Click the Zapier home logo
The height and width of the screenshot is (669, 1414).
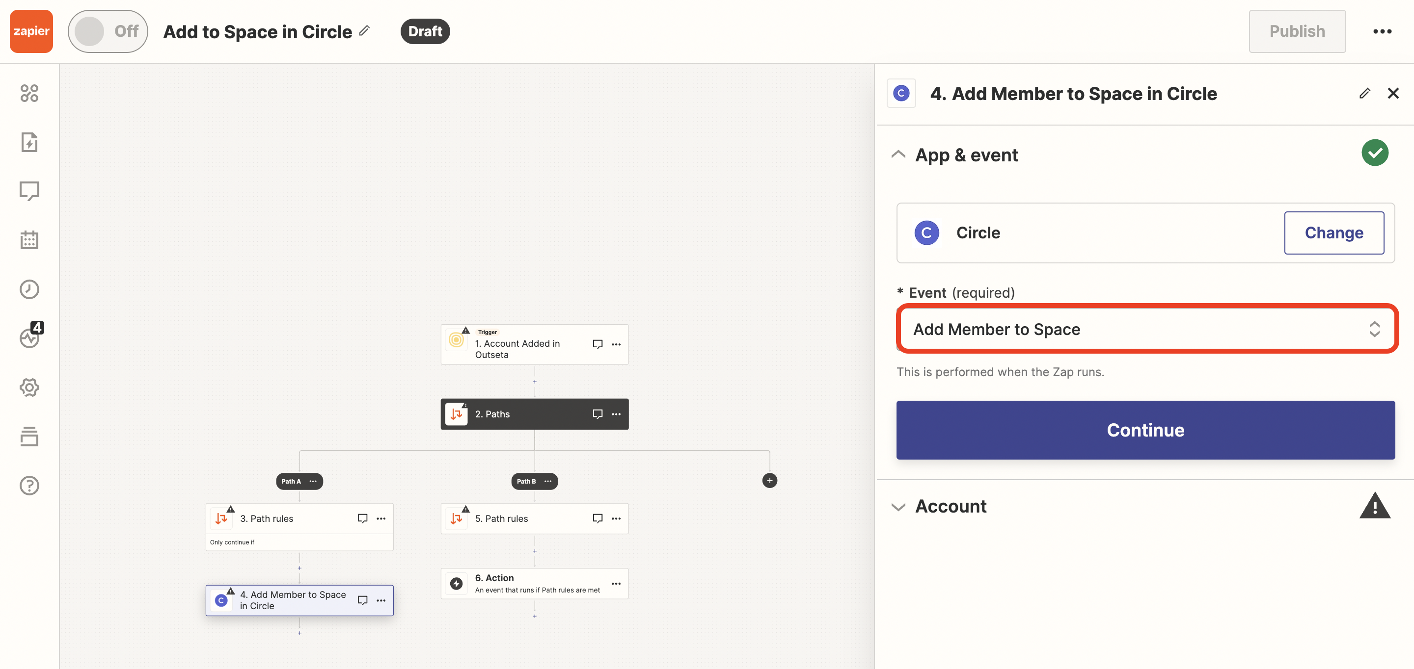pos(31,31)
